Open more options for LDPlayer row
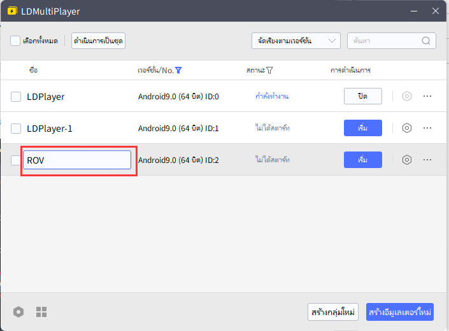Screen dimensions: 449x331 [x=427, y=96]
